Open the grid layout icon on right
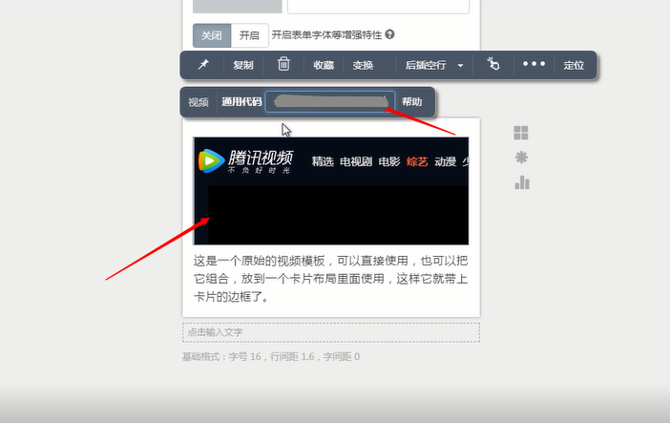This screenshot has width=670, height=423. (x=521, y=133)
